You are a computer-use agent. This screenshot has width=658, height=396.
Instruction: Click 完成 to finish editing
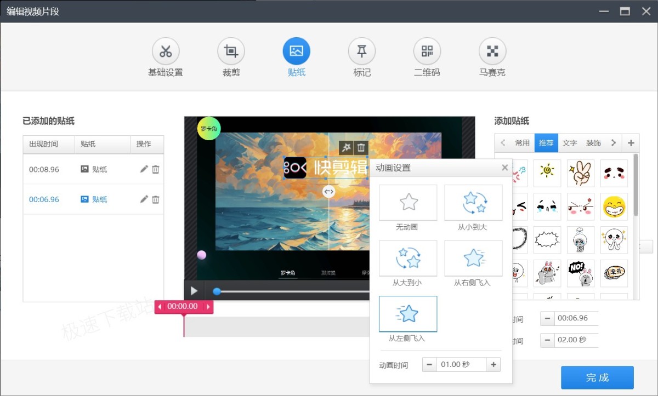[x=597, y=377]
